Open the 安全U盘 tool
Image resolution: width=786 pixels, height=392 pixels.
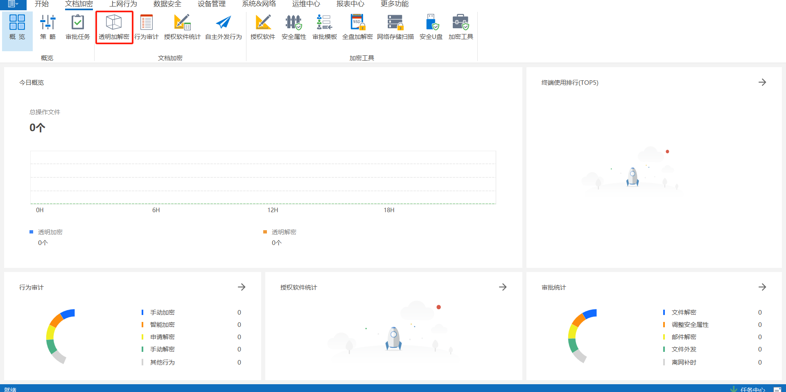431,27
